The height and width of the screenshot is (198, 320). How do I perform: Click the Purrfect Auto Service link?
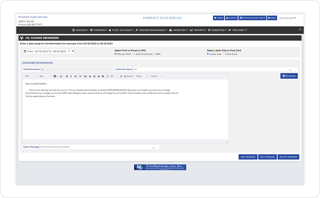point(33,17)
